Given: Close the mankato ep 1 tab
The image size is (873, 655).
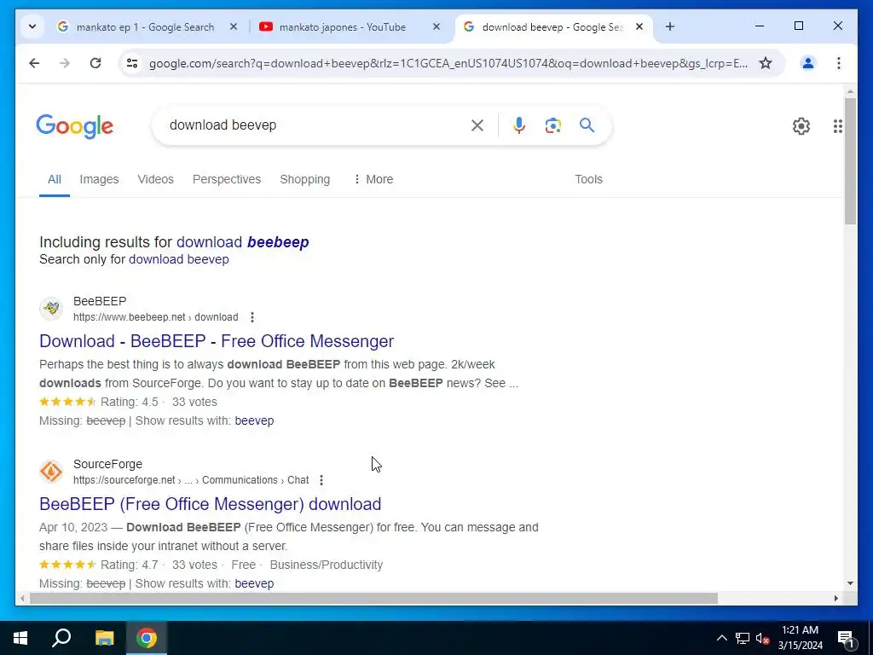Looking at the screenshot, I should [234, 26].
